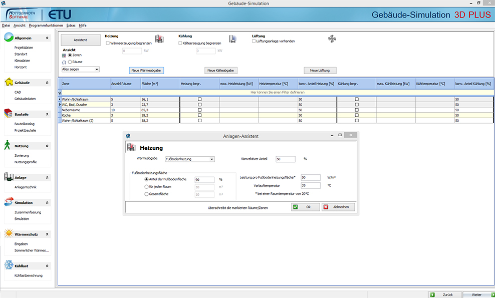Click the Allgemein globe icon in sidebar

click(x=9, y=38)
